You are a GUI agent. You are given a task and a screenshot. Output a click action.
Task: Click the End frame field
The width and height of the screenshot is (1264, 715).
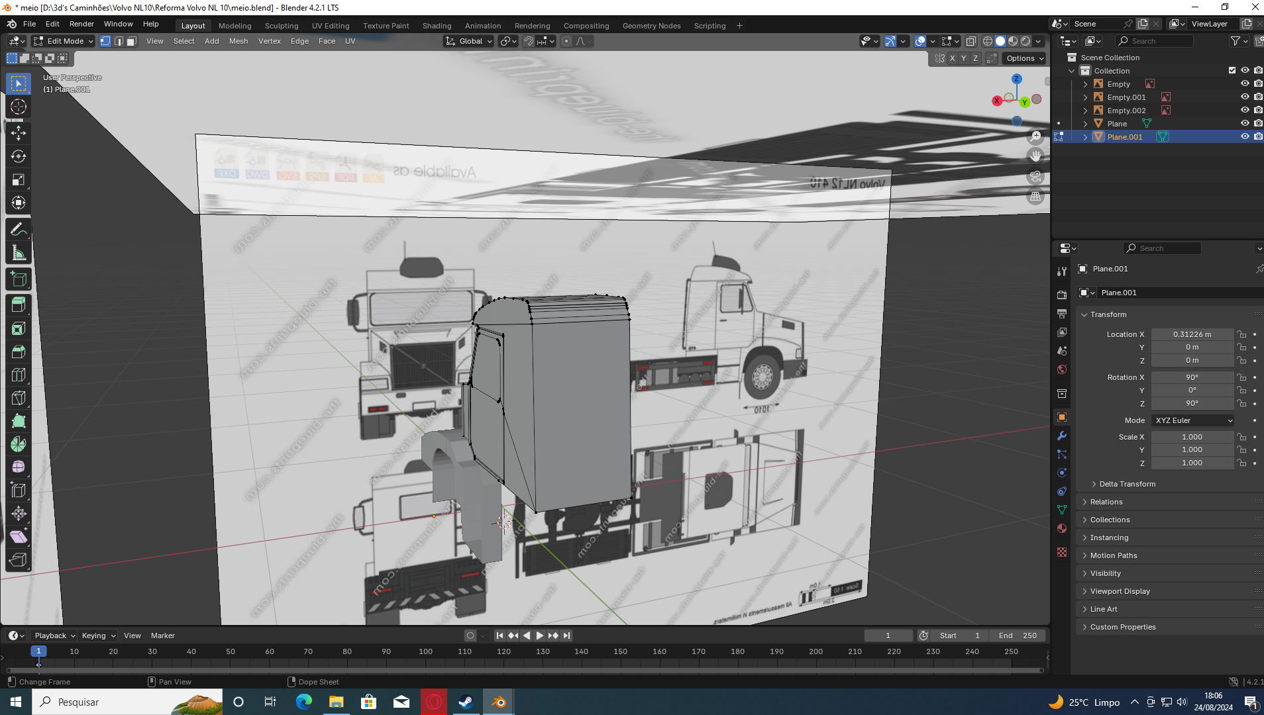point(1018,636)
